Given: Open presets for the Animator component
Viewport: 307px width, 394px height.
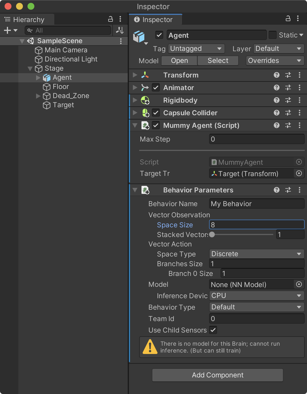Looking at the screenshot, I should click(288, 87).
